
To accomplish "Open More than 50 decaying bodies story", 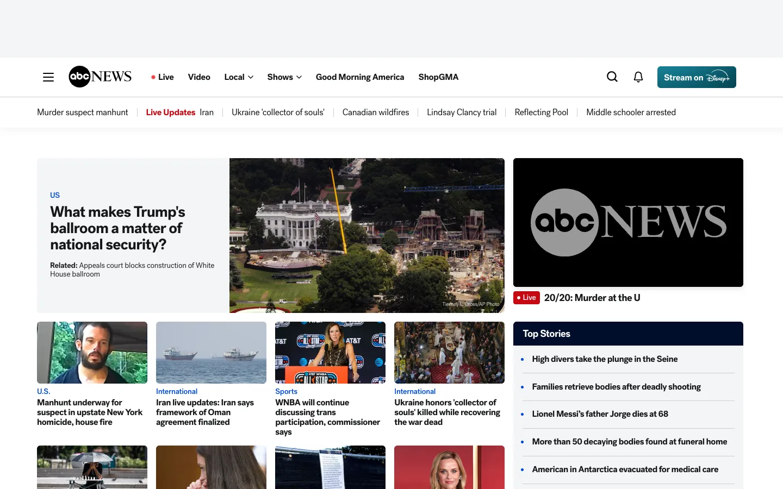I will pyautogui.click(x=629, y=442).
